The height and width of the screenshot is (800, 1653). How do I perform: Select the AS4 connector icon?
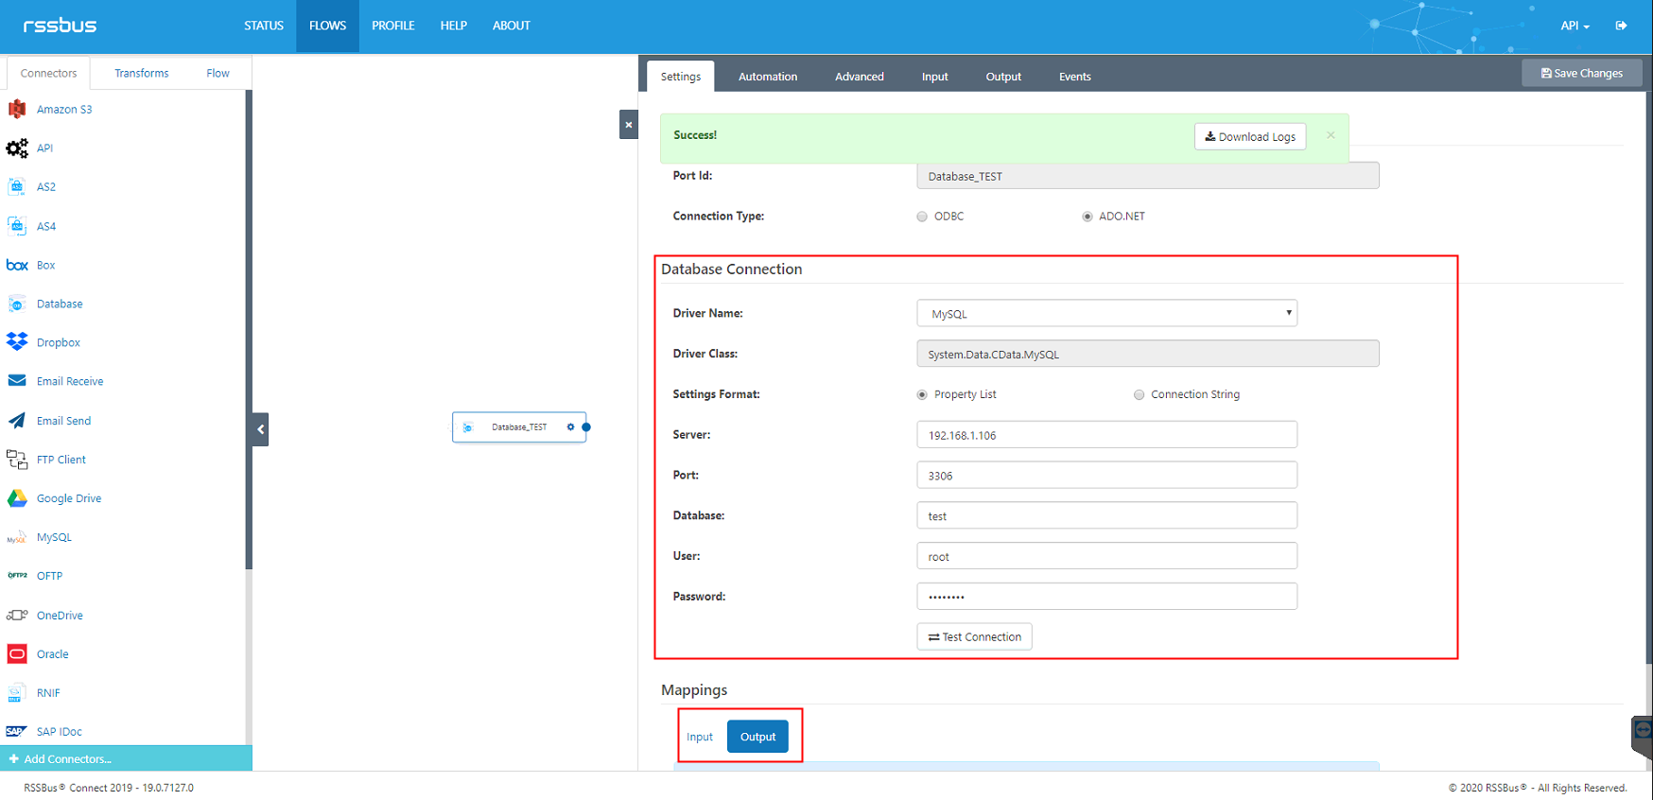coord(17,226)
